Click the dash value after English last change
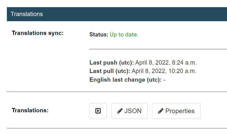The image size is (227, 134). tap(164, 80)
